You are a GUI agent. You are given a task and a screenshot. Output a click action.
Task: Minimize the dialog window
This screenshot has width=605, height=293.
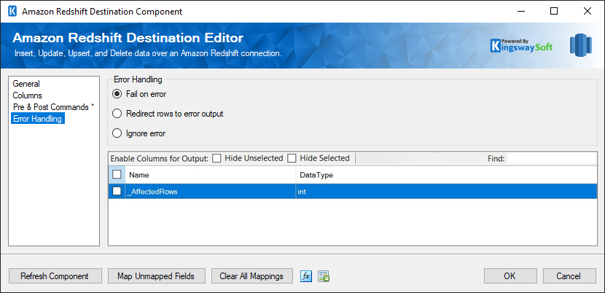tap(520, 11)
